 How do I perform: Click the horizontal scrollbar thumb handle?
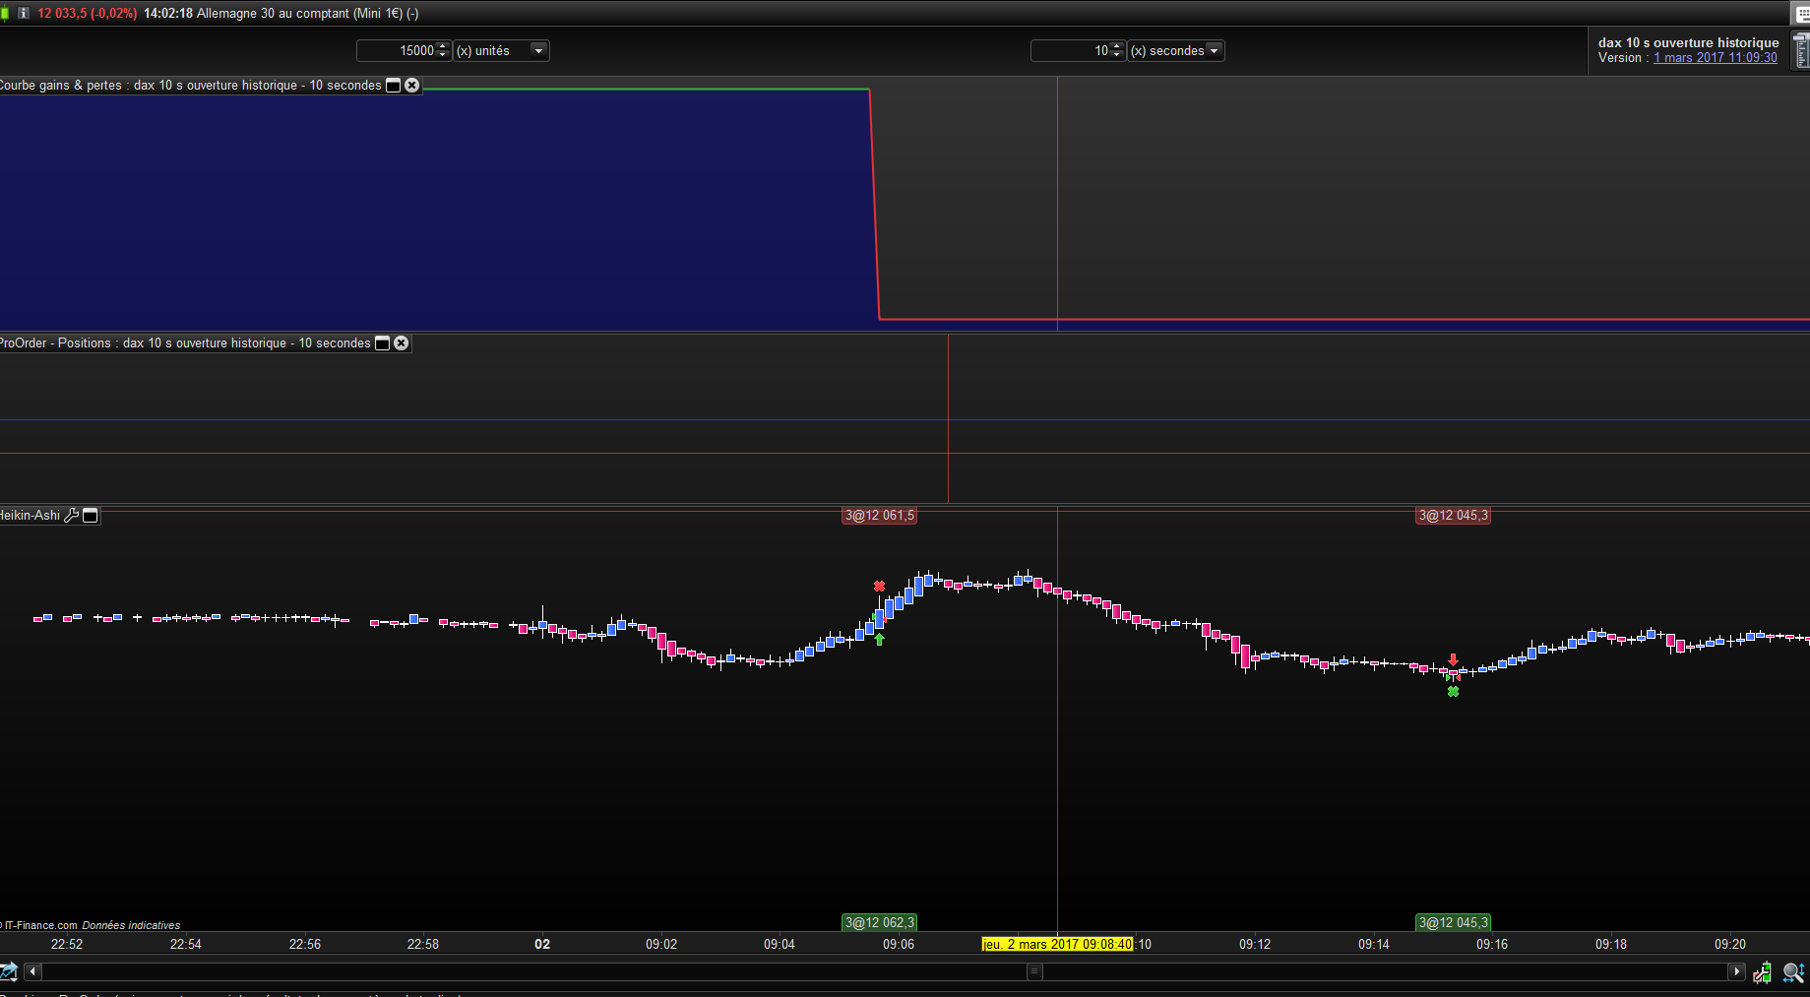[1034, 972]
